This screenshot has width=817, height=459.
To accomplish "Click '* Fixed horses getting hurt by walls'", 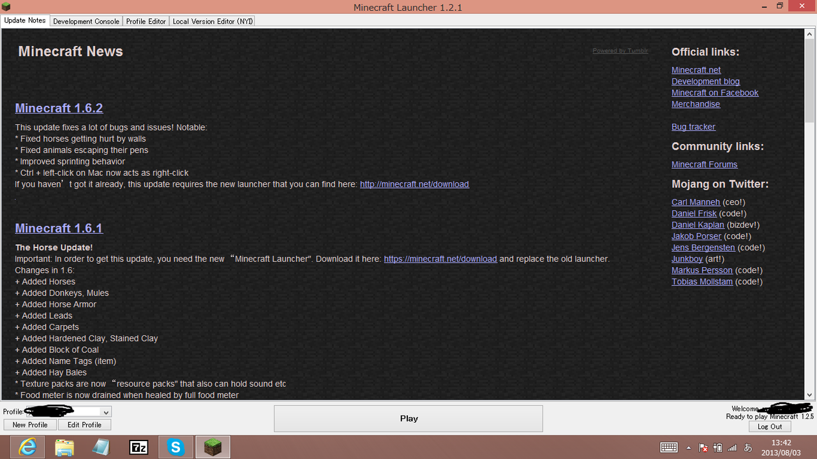I will coord(80,139).
